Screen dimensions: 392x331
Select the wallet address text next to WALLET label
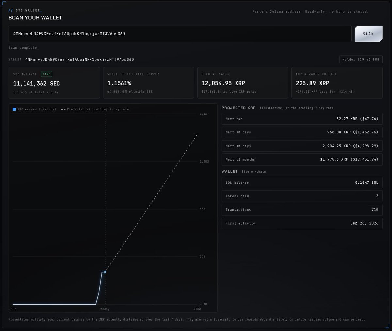tap(79, 60)
